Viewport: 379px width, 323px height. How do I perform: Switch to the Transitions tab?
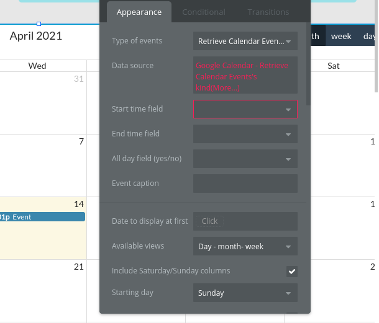268,12
